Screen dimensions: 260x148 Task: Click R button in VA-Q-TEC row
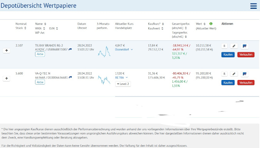[224, 74]
